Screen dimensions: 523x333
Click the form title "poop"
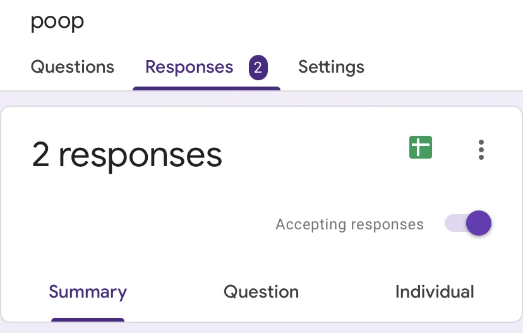pyautogui.click(x=57, y=21)
